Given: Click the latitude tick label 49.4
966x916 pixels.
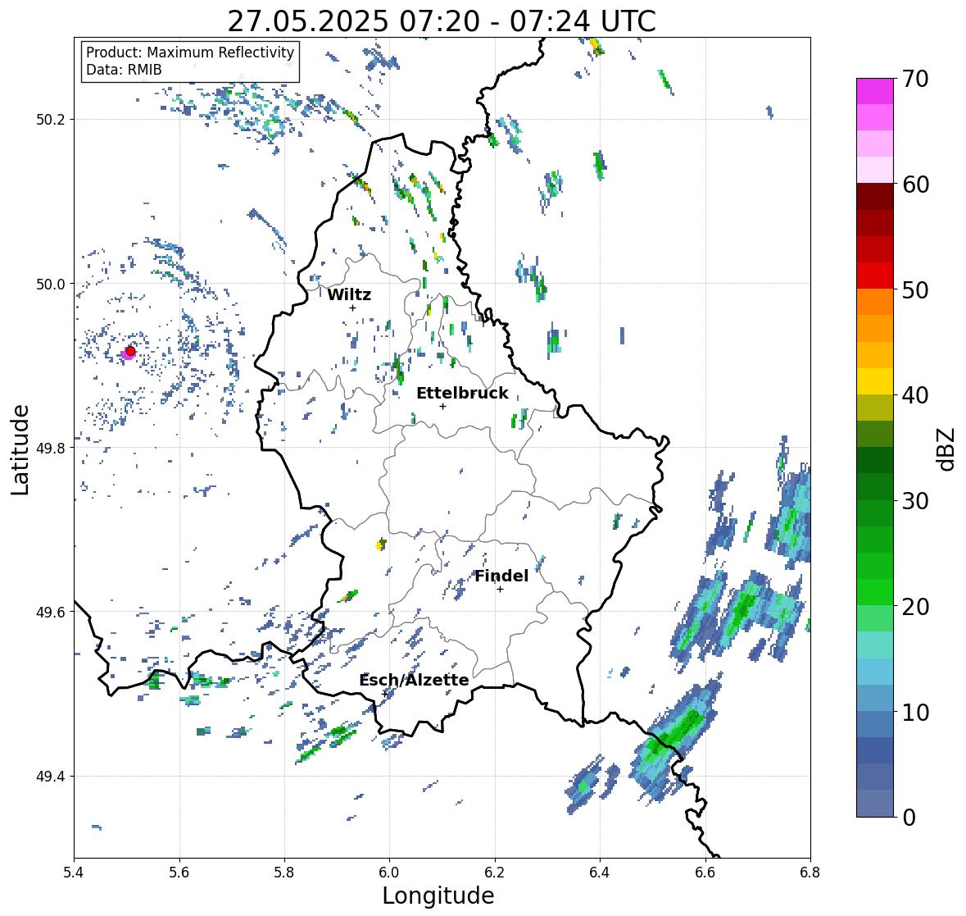Looking at the screenshot, I should click(x=51, y=777).
